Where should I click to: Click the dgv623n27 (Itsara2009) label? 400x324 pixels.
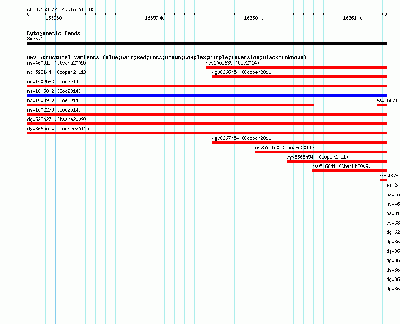(57, 119)
